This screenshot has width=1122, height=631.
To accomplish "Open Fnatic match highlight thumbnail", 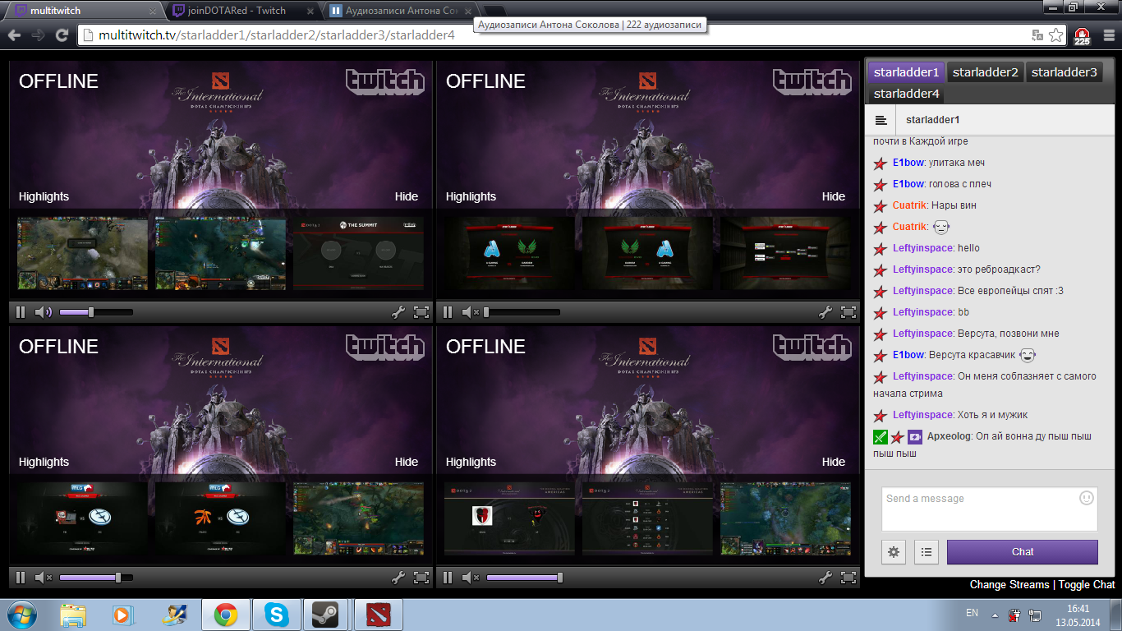I will (221, 518).
